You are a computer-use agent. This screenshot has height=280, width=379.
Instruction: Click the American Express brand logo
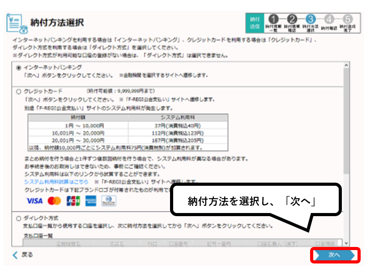pos(90,201)
